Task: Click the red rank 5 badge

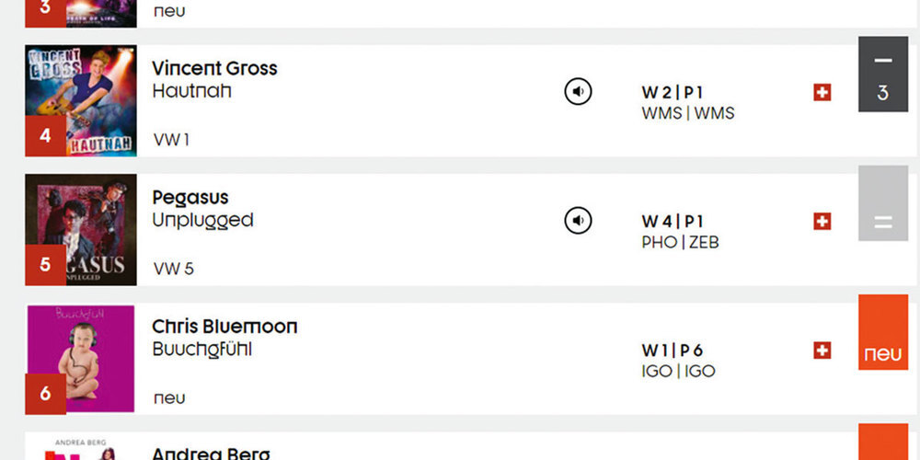Action: pos(45,265)
